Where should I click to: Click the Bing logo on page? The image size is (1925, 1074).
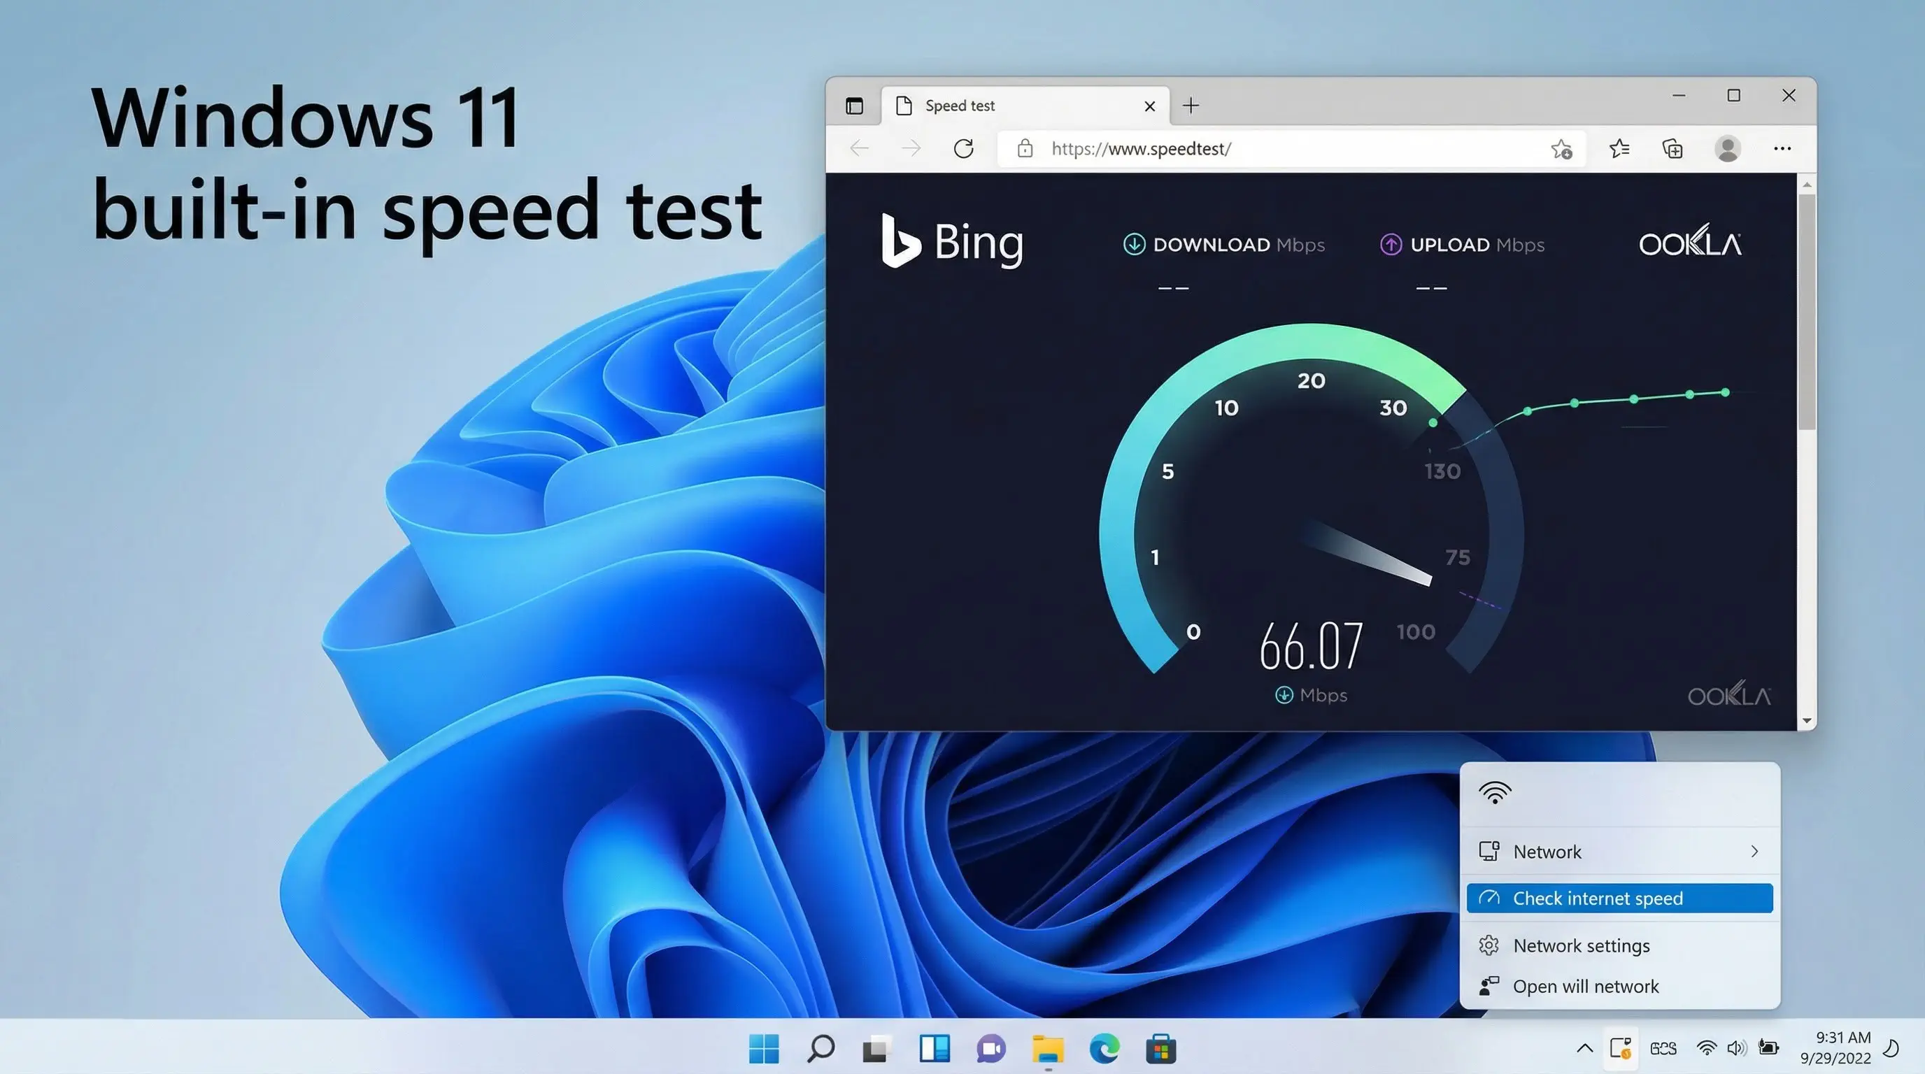952,242
